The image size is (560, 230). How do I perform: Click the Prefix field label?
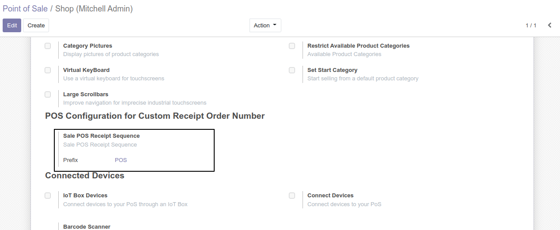71,160
